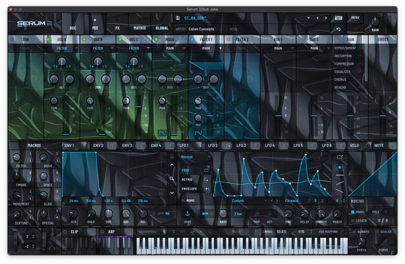
Task: Click the down chevron beside envelope graph
Action: (171, 192)
